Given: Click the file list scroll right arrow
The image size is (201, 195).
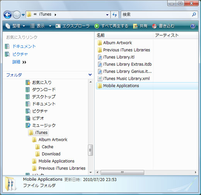Looking at the screenshot, I should pyautogui.click(x=196, y=172).
